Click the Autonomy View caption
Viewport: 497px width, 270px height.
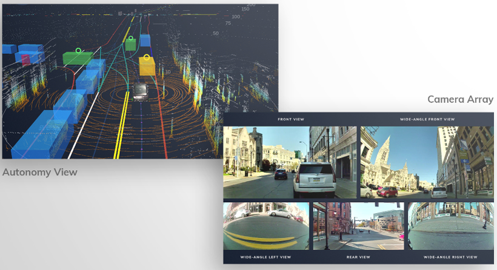click(x=40, y=173)
